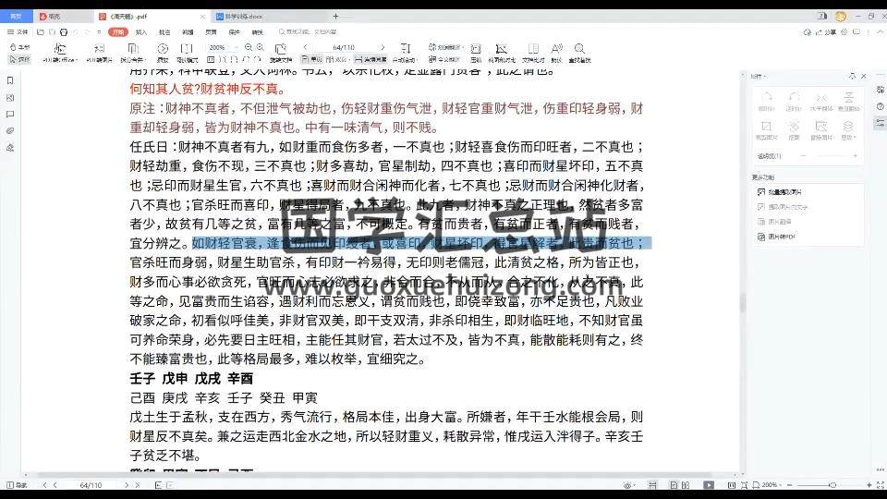The height and width of the screenshot is (499, 887).
Task: Click Image to PDF in right panel
Action: tap(780, 237)
